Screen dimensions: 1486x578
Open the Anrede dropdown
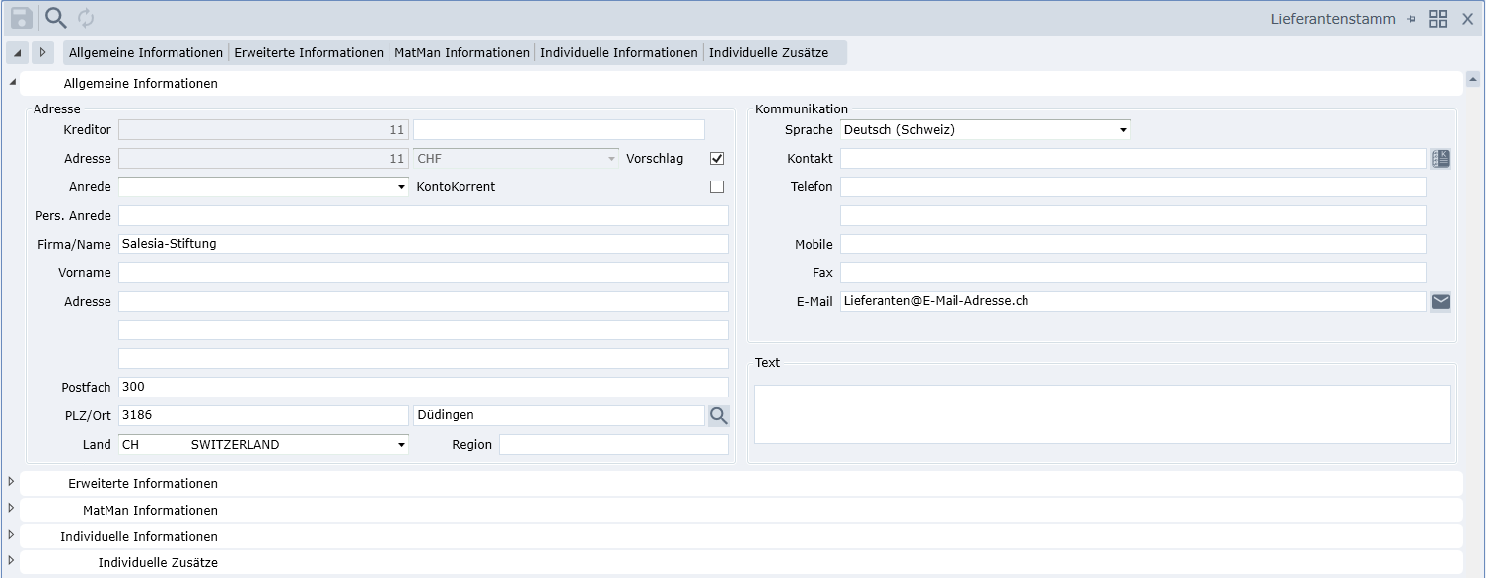click(401, 187)
